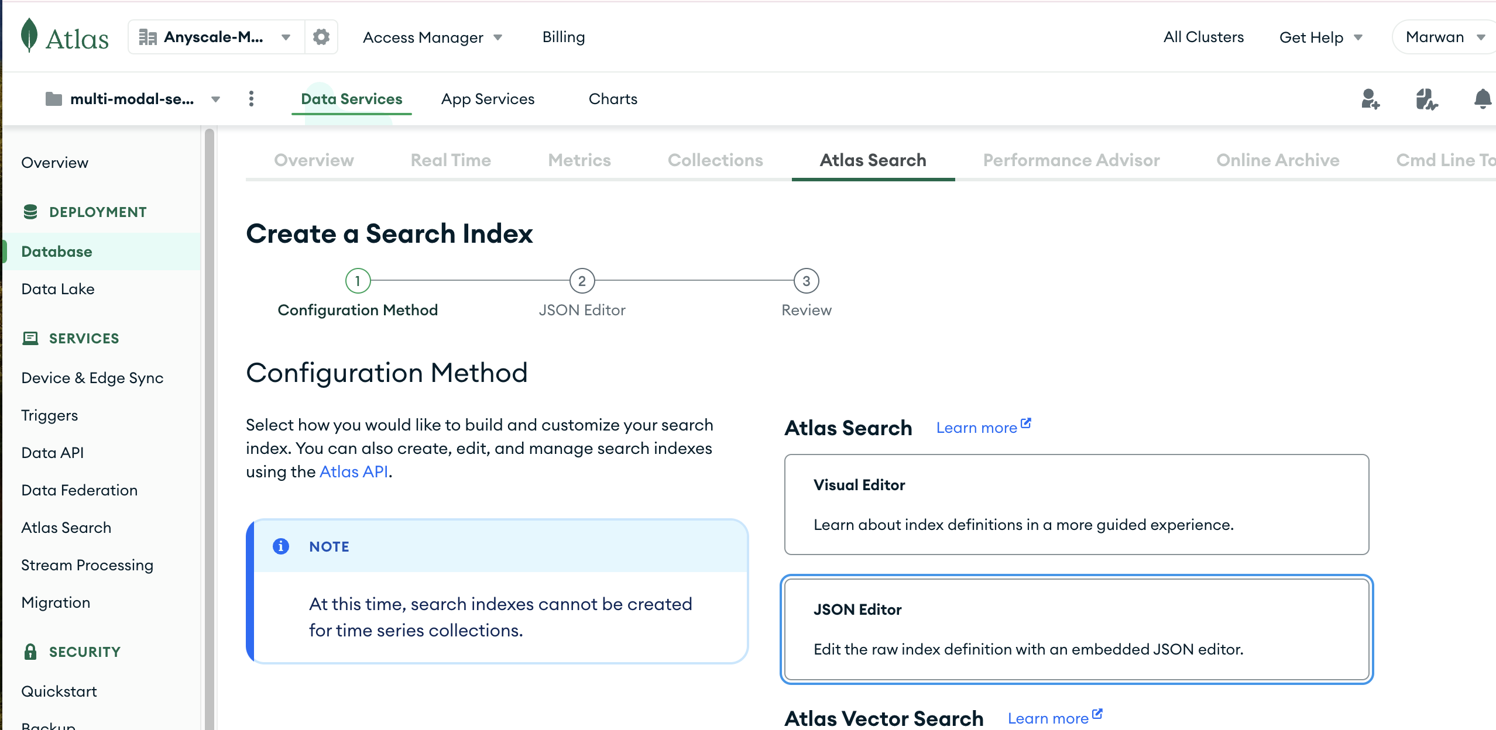
Task: Expand the Marwan account menu
Action: tap(1443, 36)
